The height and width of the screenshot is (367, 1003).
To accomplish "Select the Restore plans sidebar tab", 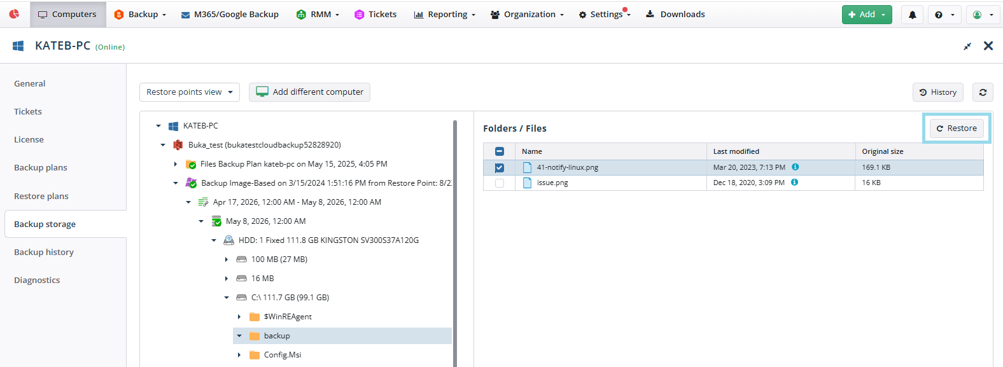I will pyautogui.click(x=41, y=196).
